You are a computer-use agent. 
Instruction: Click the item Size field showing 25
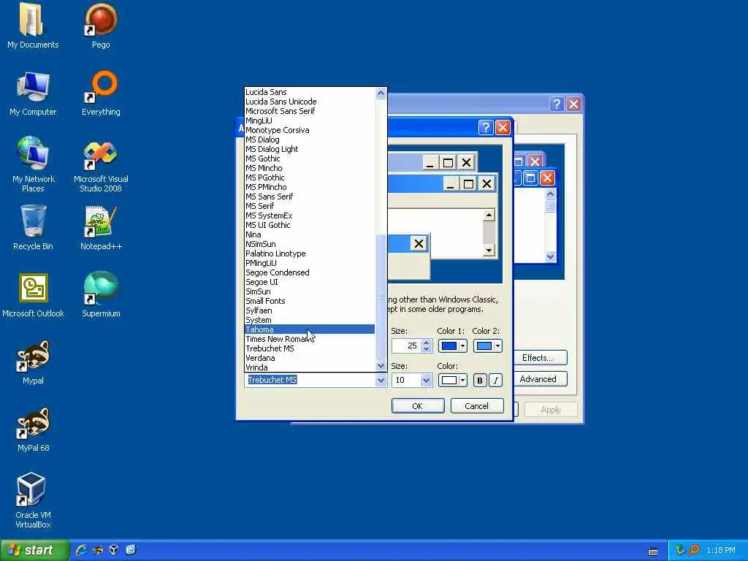pos(406,346)
